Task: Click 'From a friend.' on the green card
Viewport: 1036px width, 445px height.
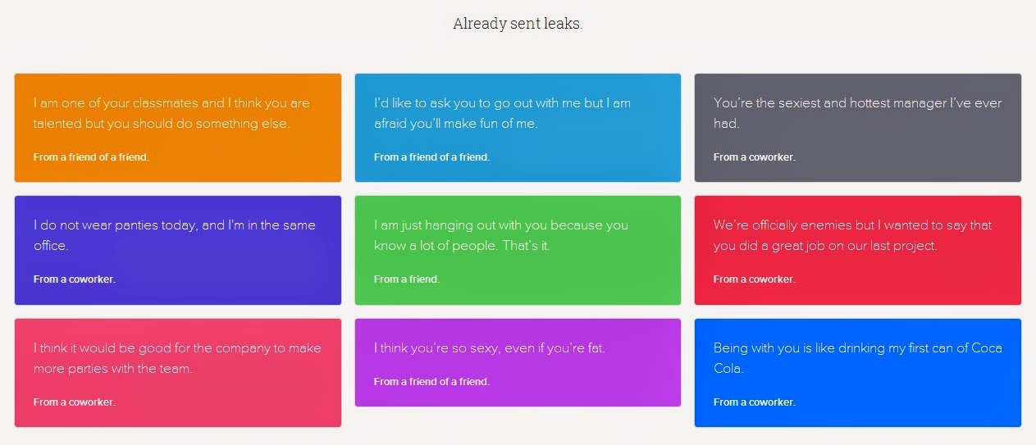Action: coord(407,279)
